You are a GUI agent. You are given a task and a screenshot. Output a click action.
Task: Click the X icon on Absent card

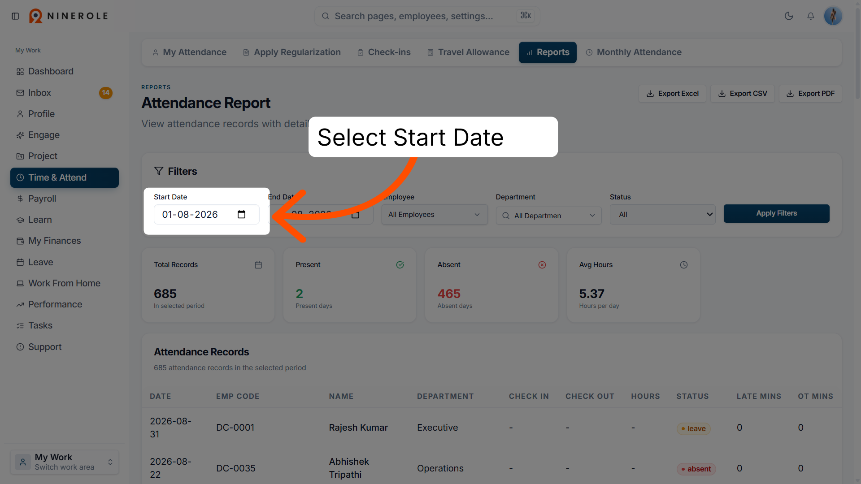coord(542,265)
